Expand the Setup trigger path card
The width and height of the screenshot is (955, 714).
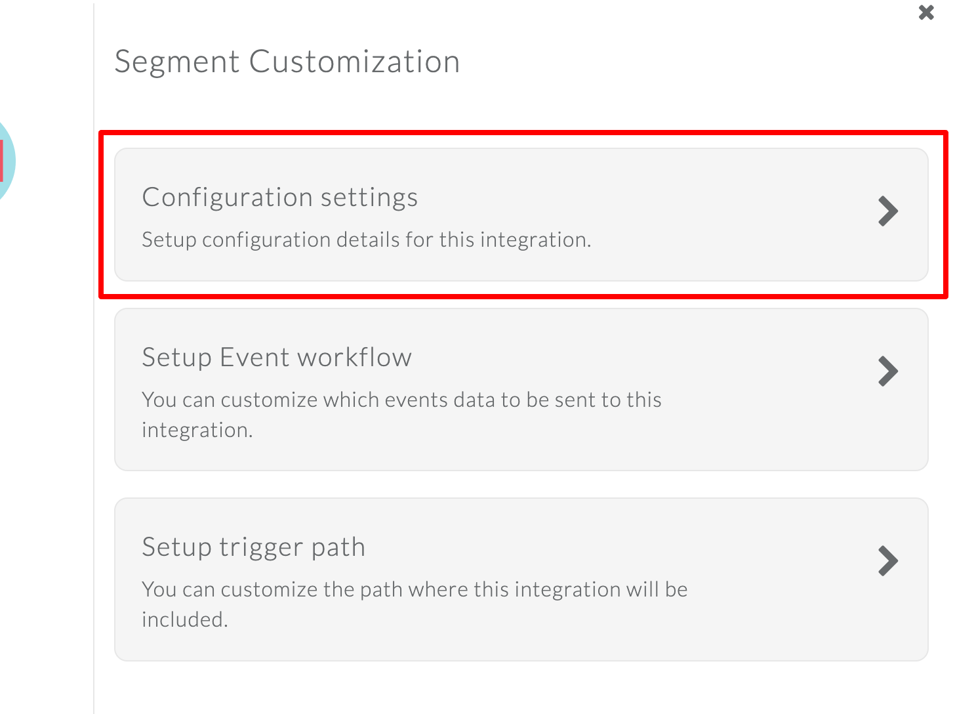(x=521, y=579)
